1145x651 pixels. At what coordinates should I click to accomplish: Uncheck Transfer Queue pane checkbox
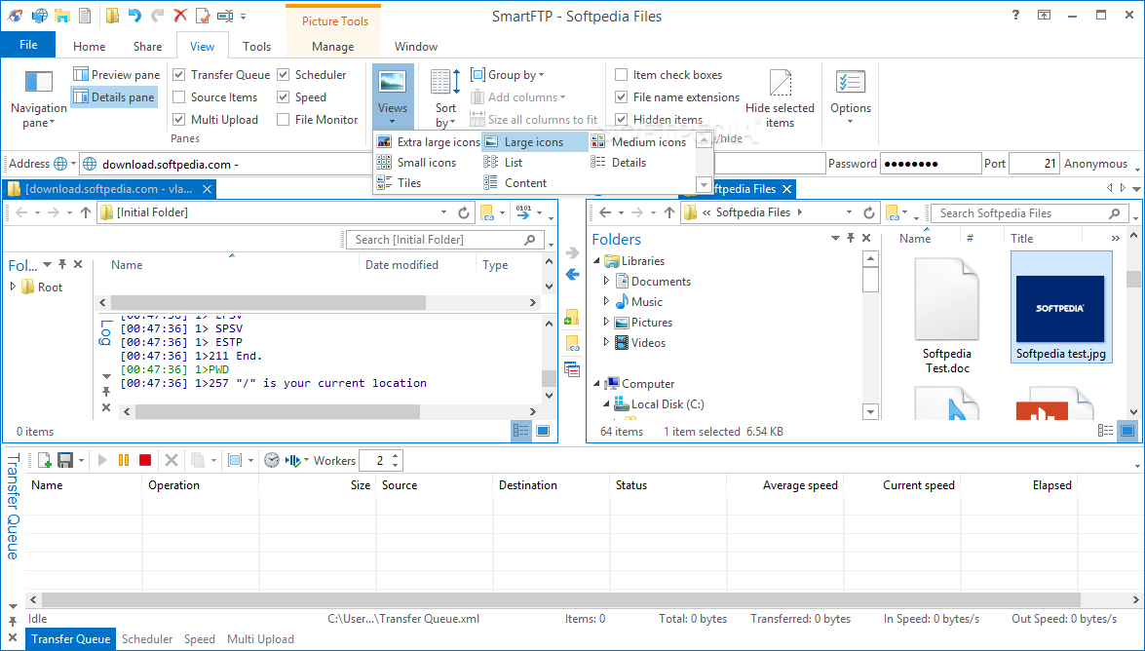point(179,74)
